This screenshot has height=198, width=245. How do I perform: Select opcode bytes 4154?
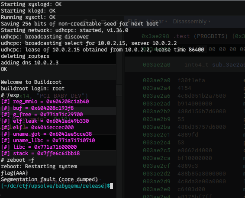[184, 88]
